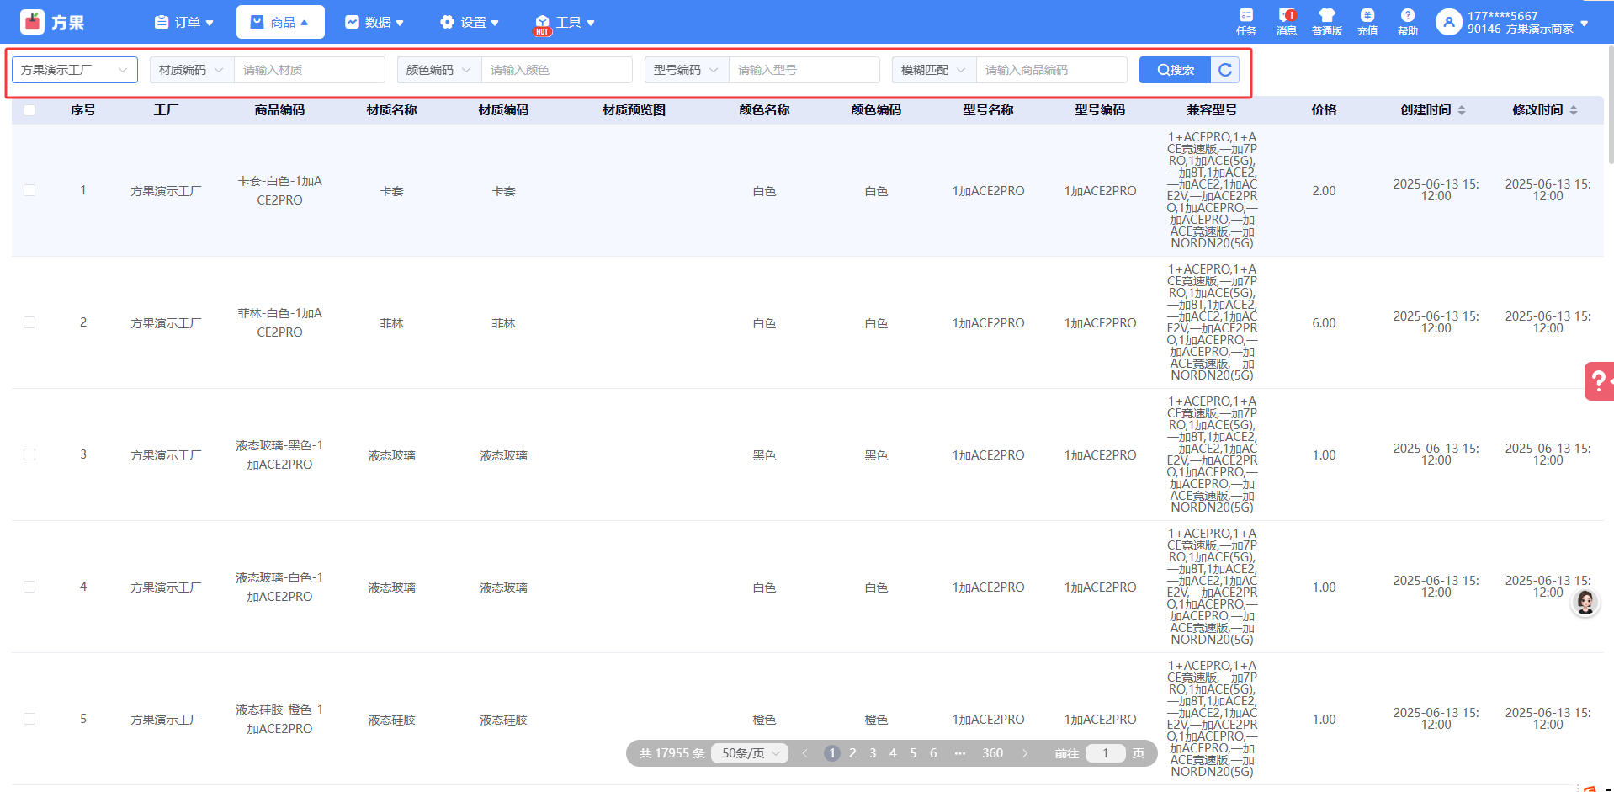Open the red question mark floating widget

(x=1599, y=381)
